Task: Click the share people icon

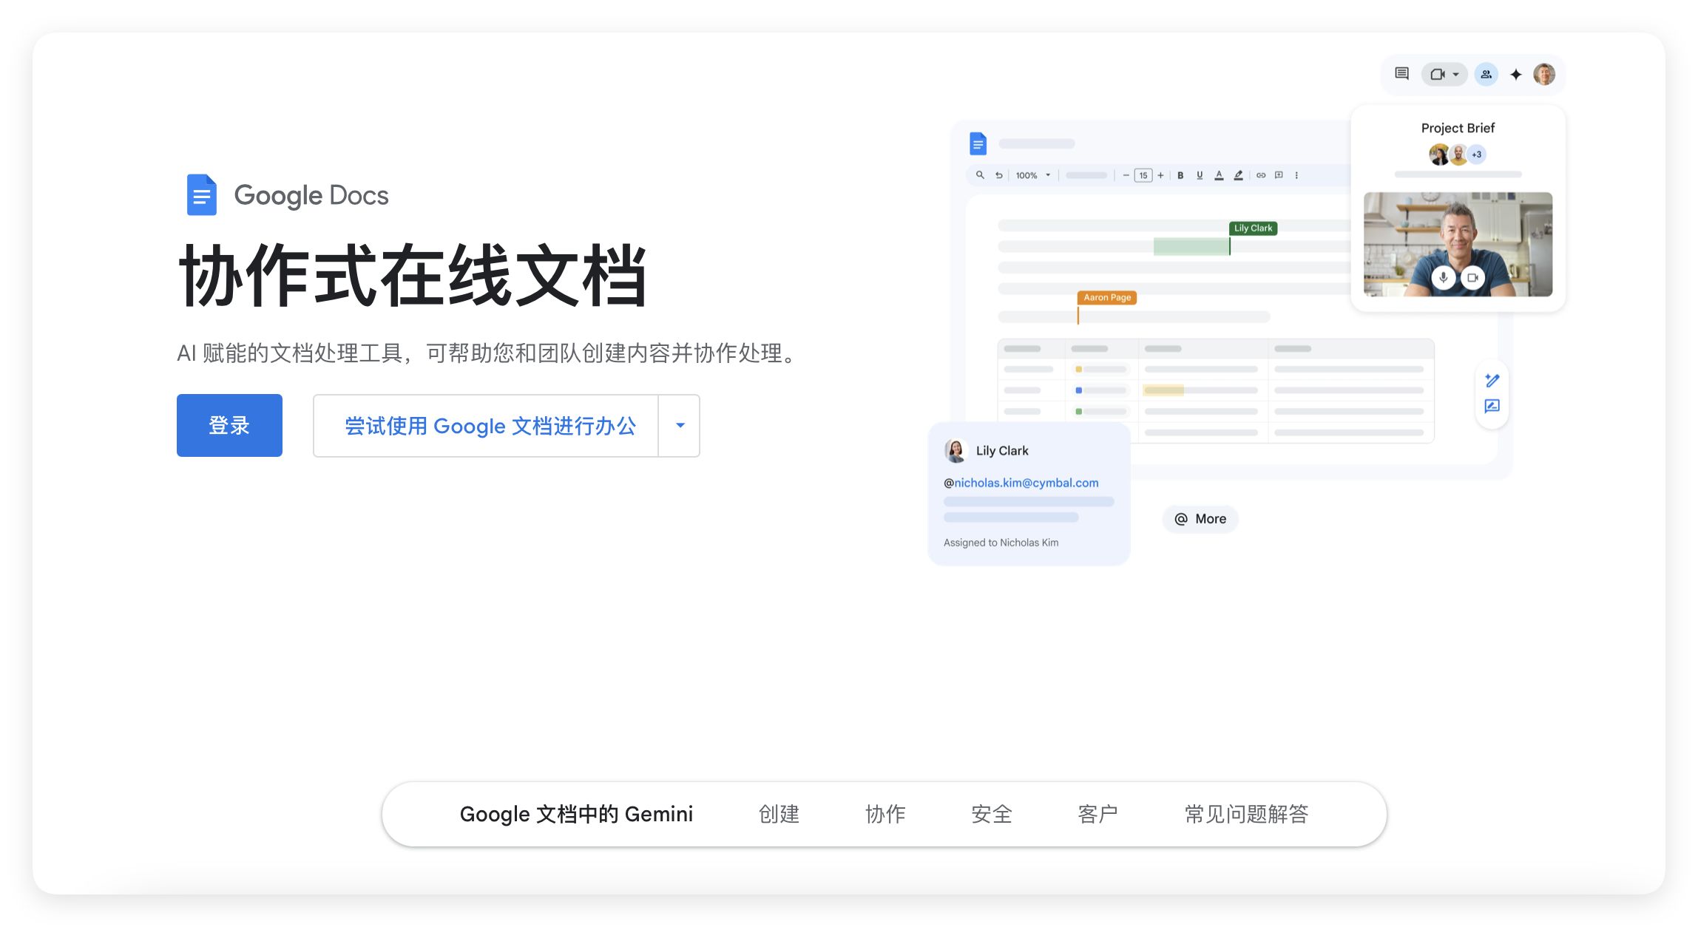Action: (x=1486, y=75)
